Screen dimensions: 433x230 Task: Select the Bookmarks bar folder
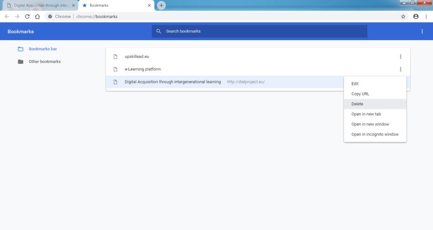pos(43,49)
